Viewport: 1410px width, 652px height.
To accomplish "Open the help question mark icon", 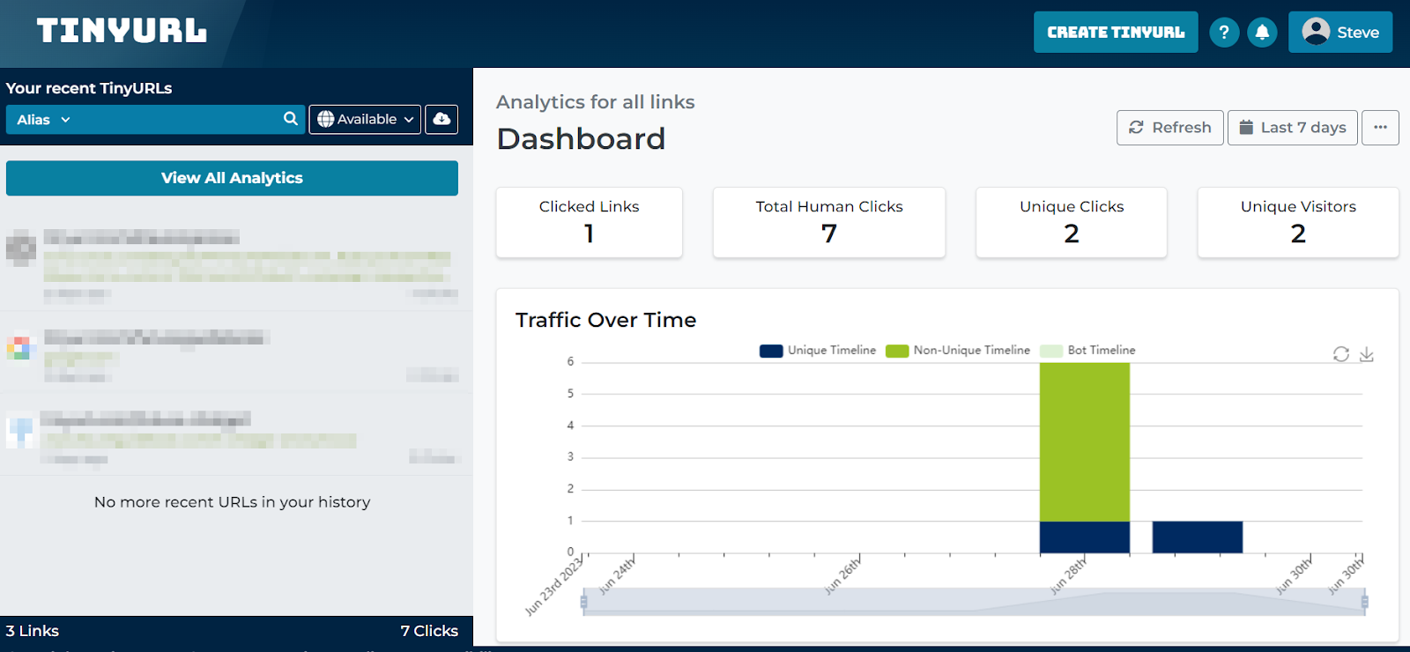I will coord(1223,33).
